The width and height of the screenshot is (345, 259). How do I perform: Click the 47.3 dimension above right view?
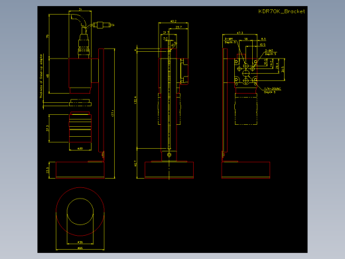click(240, 33)
